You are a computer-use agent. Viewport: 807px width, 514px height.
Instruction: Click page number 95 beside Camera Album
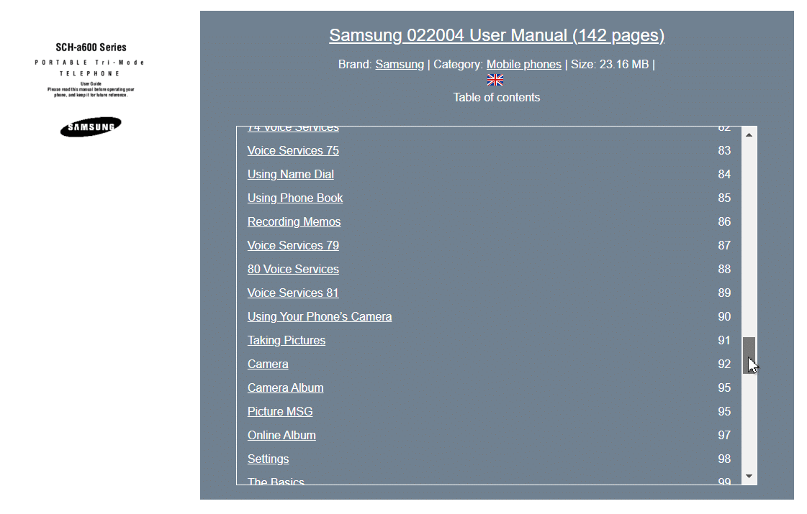click(724, 387)
